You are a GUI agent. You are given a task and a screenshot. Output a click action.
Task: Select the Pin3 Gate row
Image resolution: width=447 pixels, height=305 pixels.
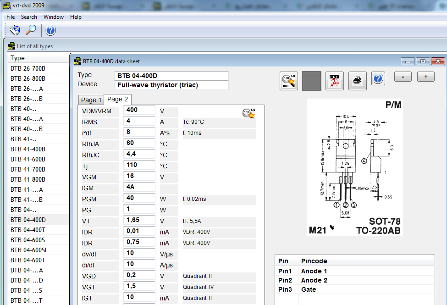[x=355, y=289]
